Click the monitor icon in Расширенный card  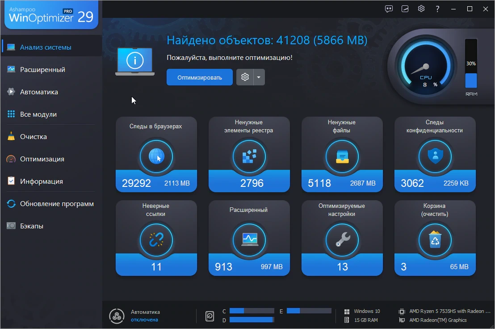pyautogui.click(x=249, y=240)
